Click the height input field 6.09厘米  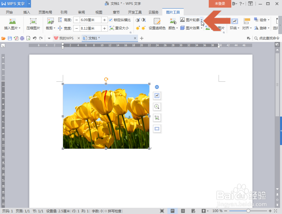91,20
